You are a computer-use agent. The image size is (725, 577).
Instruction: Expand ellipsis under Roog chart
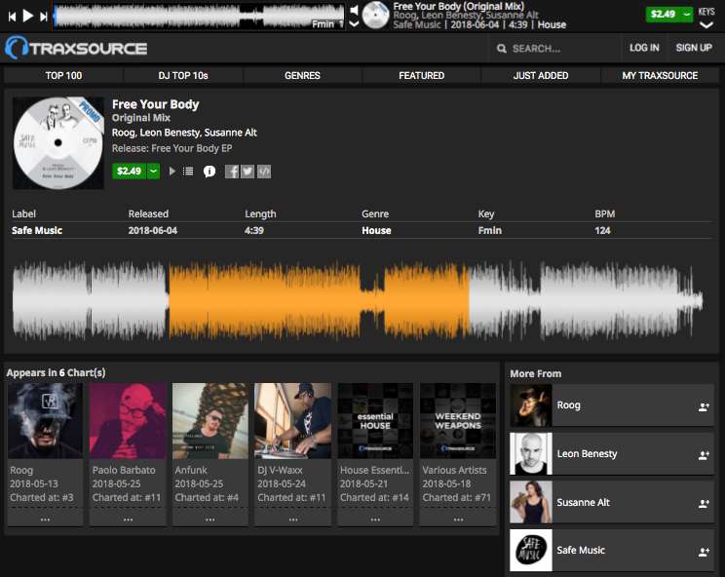45,519
